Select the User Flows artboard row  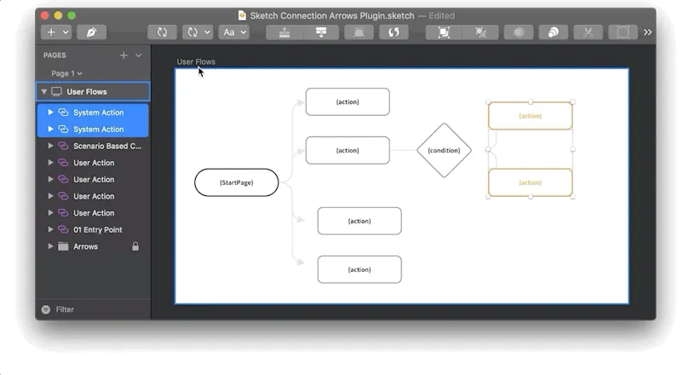93,92
